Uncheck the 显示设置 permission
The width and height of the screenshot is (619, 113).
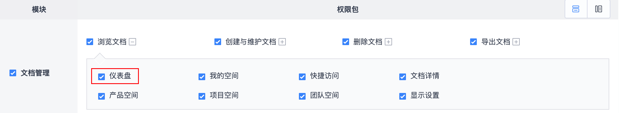pos(403,96)
